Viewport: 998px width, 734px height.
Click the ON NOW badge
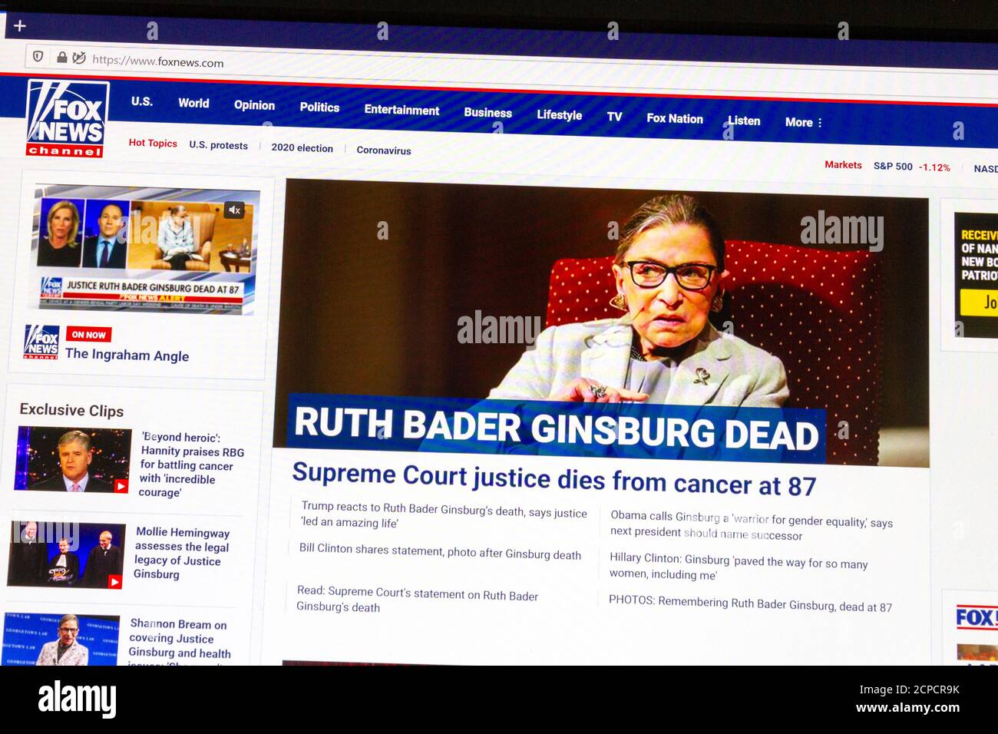tap(89, 335)
